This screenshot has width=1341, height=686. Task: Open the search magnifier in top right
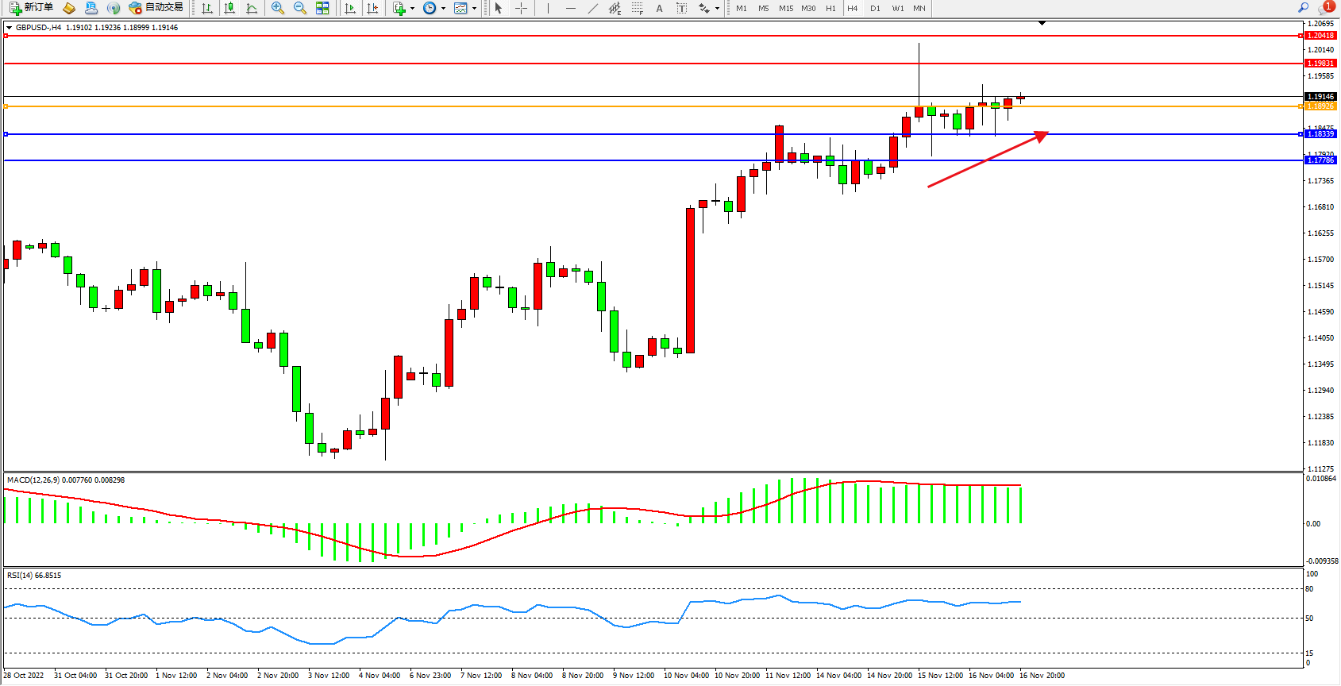1303,8
